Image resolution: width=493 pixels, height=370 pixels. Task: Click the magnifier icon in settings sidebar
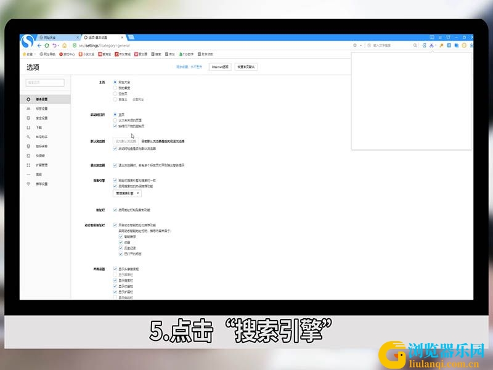click(x=28, y=137)
